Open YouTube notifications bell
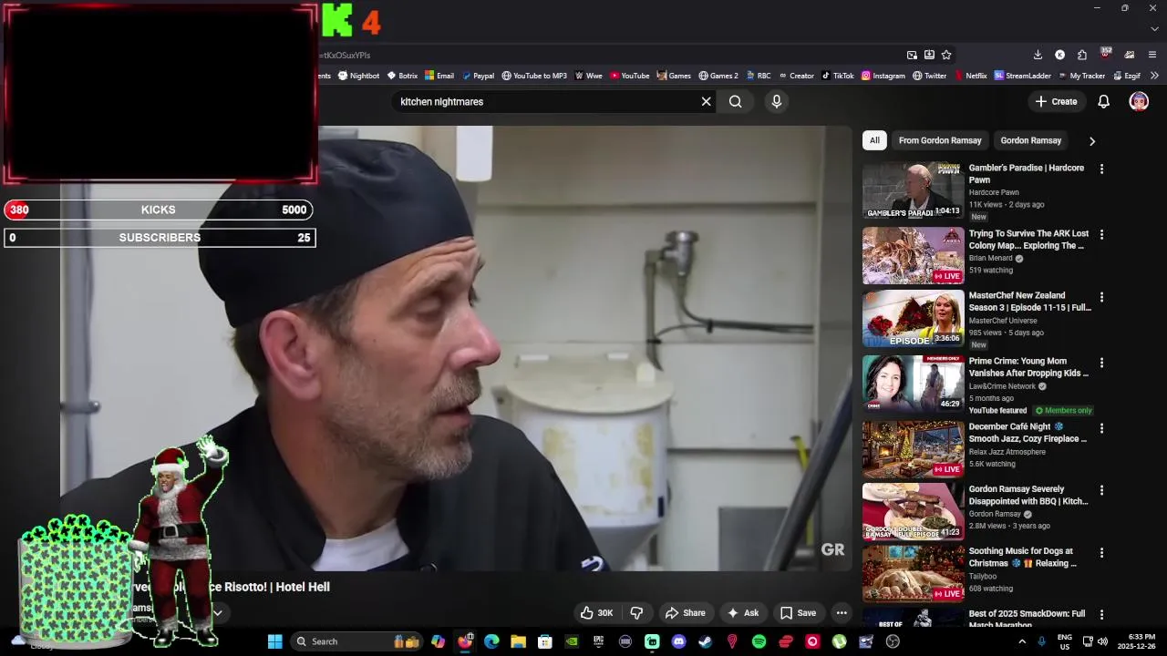This screenshot has width=1167, height=656. point(1103,102)
